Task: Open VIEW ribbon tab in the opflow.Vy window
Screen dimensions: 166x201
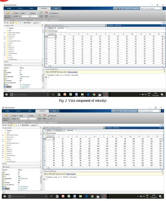Action: (54, 111)
